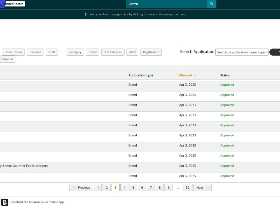The image size is (280, 210).
Task: Select current page 3
Action: [x=116, y=188]
